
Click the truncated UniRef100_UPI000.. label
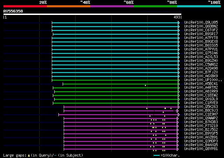(x=203, y=80)
